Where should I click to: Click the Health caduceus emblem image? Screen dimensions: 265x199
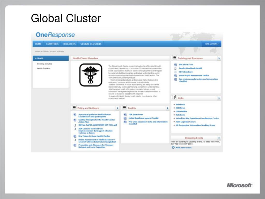pyautogui.click(x=91, y=75)
